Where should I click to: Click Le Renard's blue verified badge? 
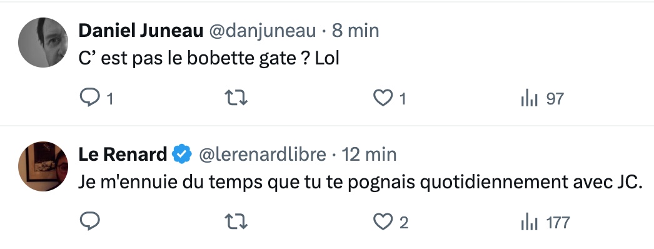[x=183, y=154]
